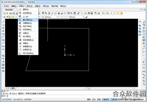
Task: Toggle the layer lock icon
Action: click(x=9, y=17)
